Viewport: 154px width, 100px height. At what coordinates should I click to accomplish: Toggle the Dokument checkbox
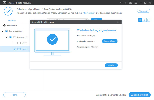click(11, 37)
